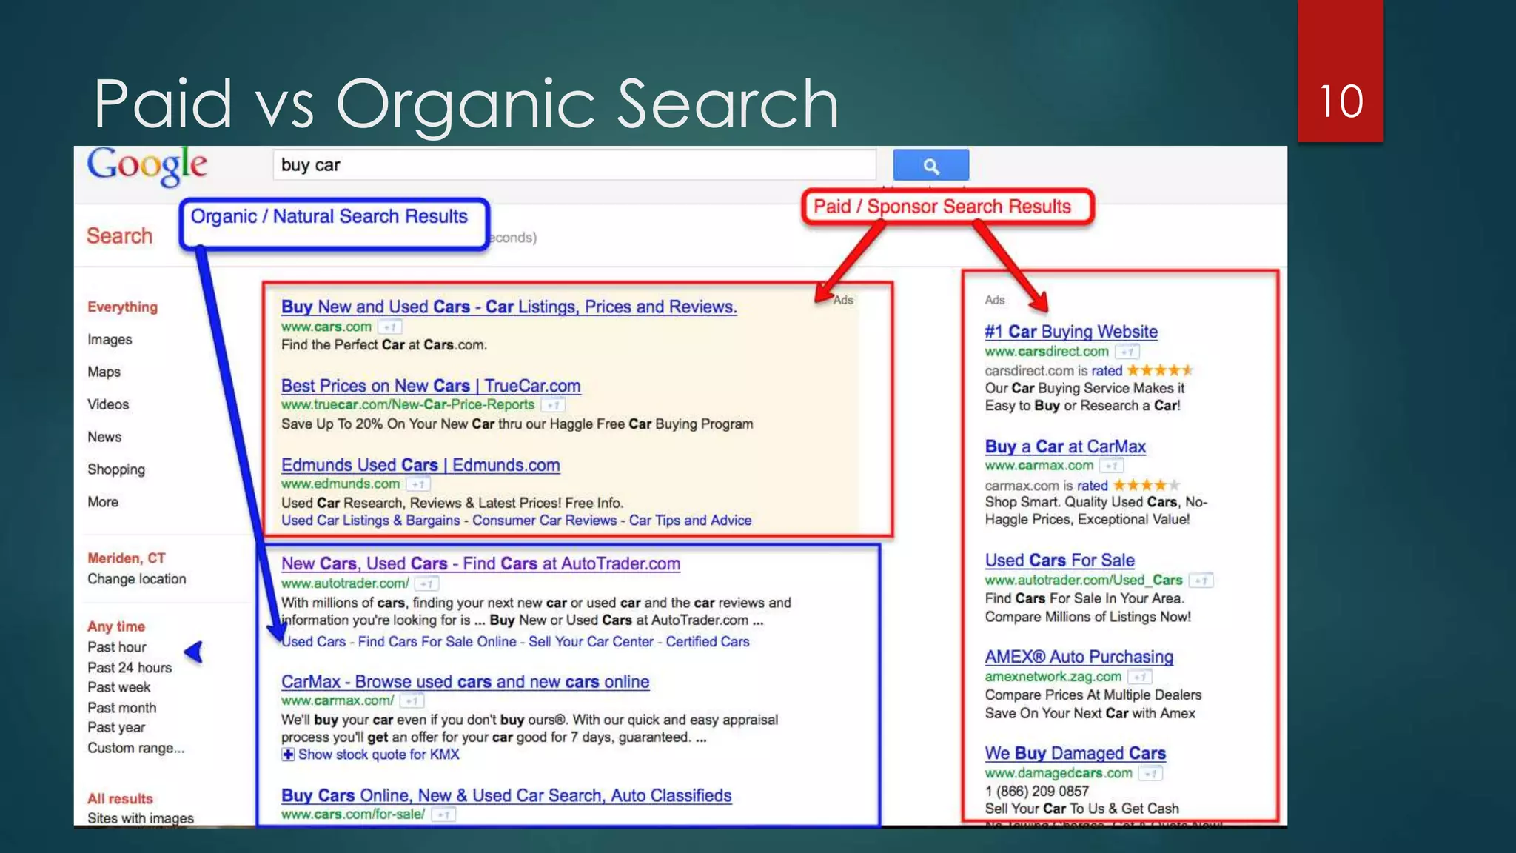Select the Videos filter
Viewport: 1516px width, 853px height.
(x=108, y=404)
